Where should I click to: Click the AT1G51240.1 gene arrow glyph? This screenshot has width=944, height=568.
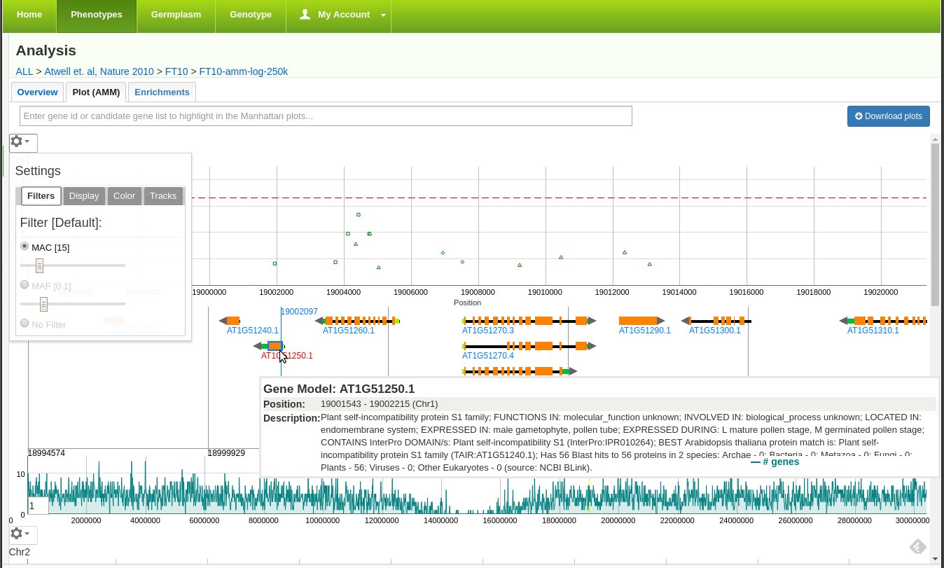pos(223,321)
